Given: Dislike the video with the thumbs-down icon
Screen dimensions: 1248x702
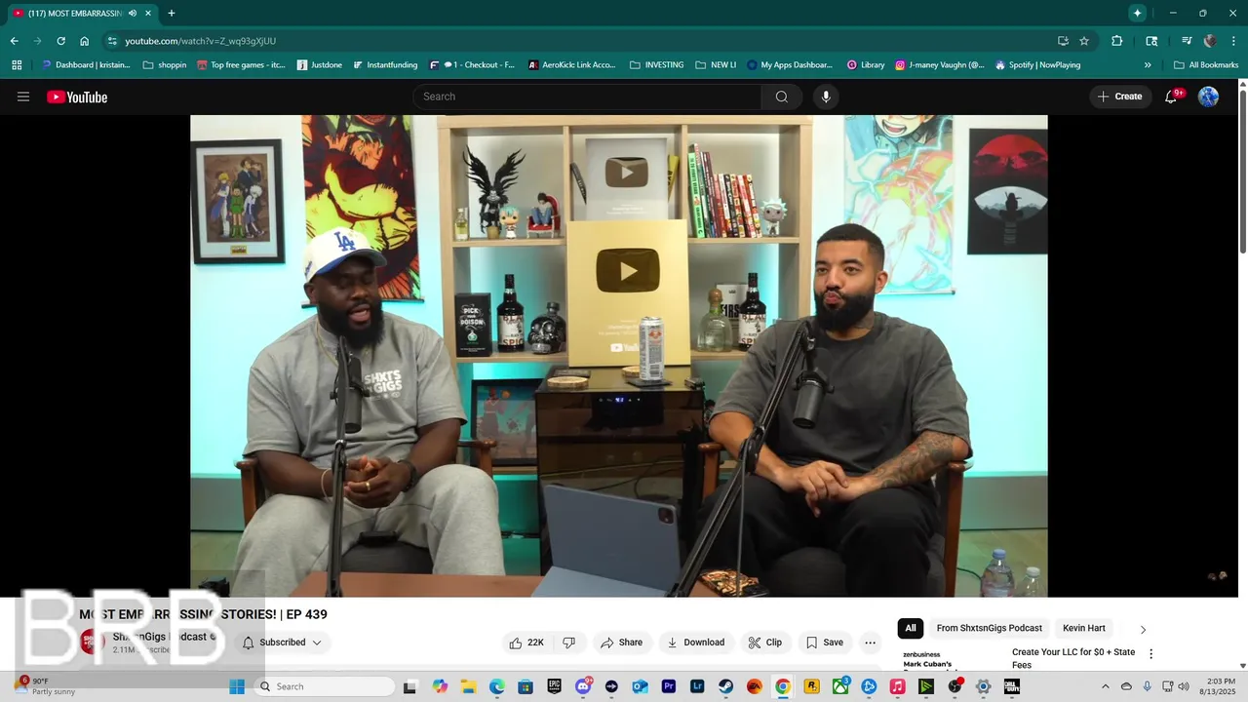Looking at the screenshot, I should (x=568, y=643).
